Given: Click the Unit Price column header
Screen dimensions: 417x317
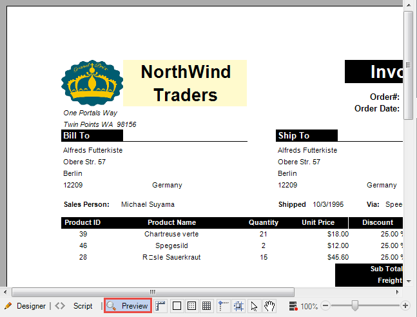Looking at the screenshot, I should tap(318, 222).
